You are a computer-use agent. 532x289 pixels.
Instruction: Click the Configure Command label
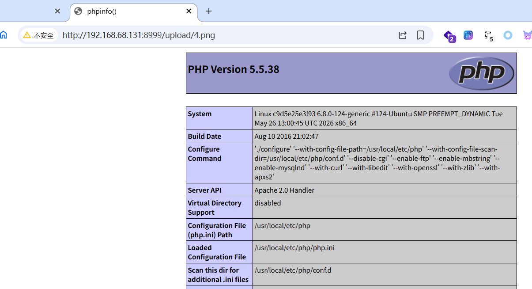point(204,154)
